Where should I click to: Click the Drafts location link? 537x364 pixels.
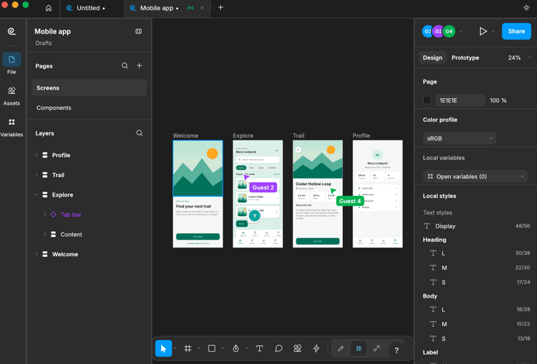pos(44,43)
